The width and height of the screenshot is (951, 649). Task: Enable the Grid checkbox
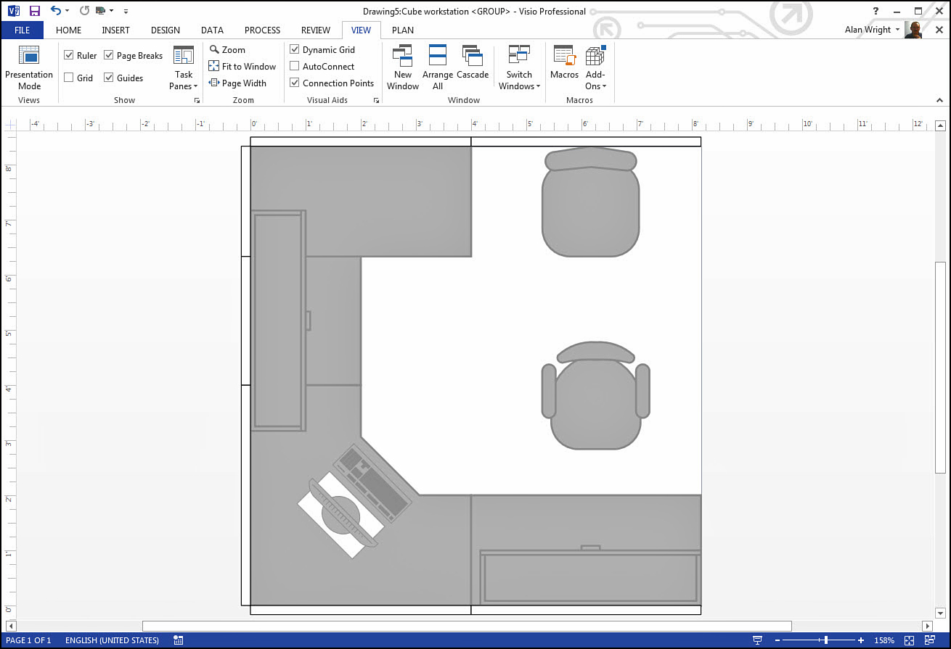click(68, 78)
